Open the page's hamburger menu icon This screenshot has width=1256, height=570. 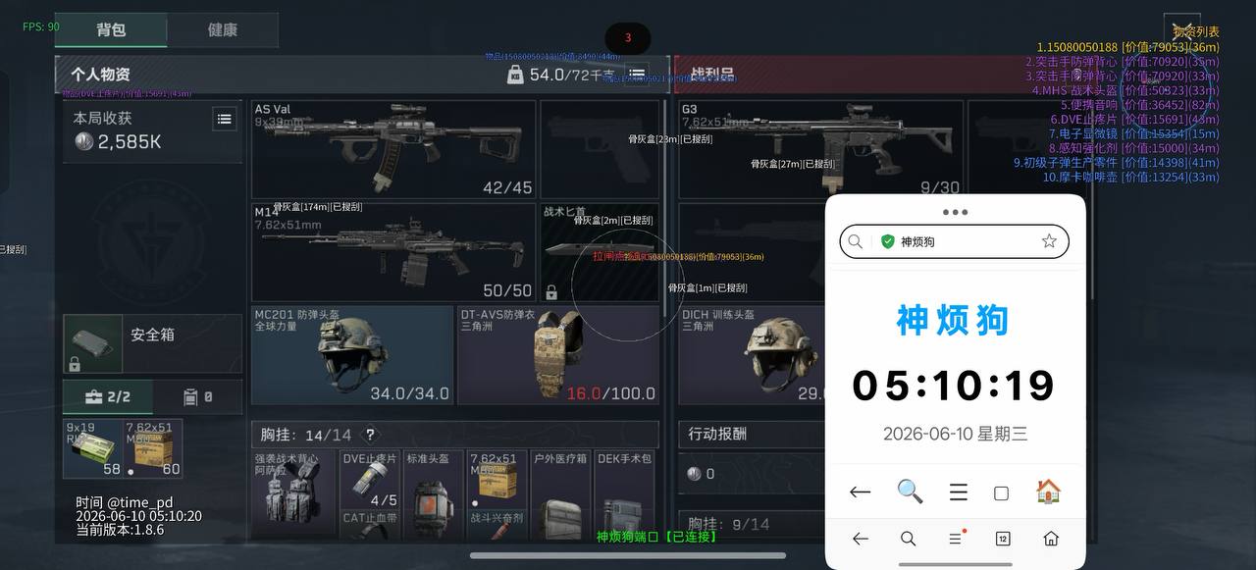(x=959, y=492)
